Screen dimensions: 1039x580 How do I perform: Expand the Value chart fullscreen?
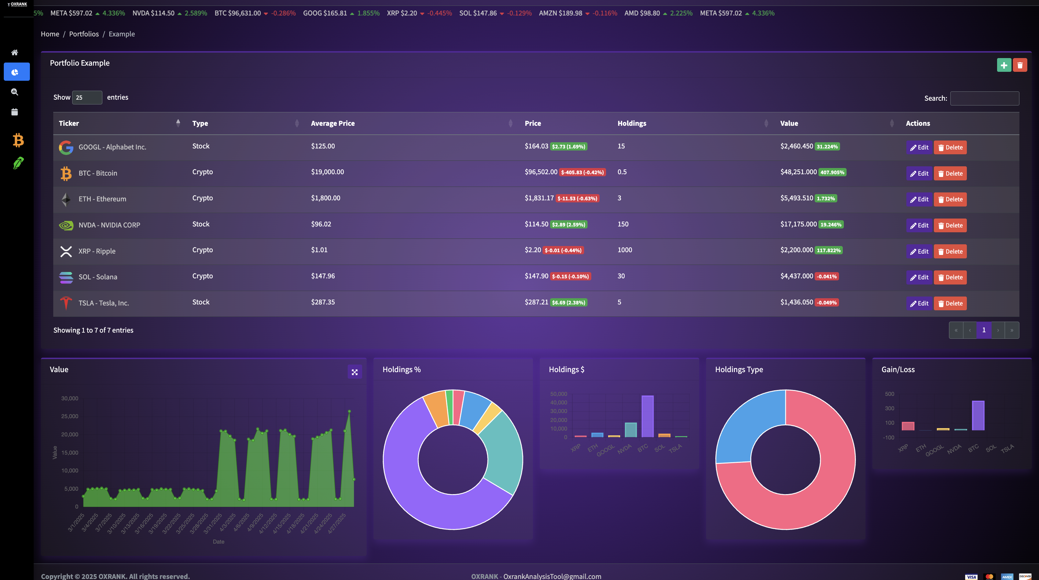354,372
